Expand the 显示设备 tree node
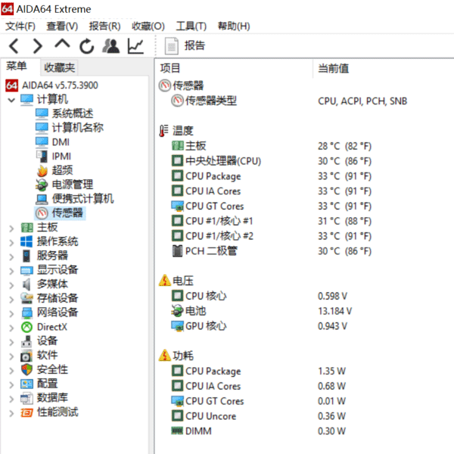This screenshot has height=454, width=454. (11, 271)
